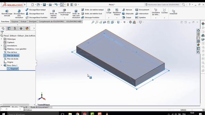205x115 pixels.
Task: Select Bossage/Base avec révolution
Action: 19,14
